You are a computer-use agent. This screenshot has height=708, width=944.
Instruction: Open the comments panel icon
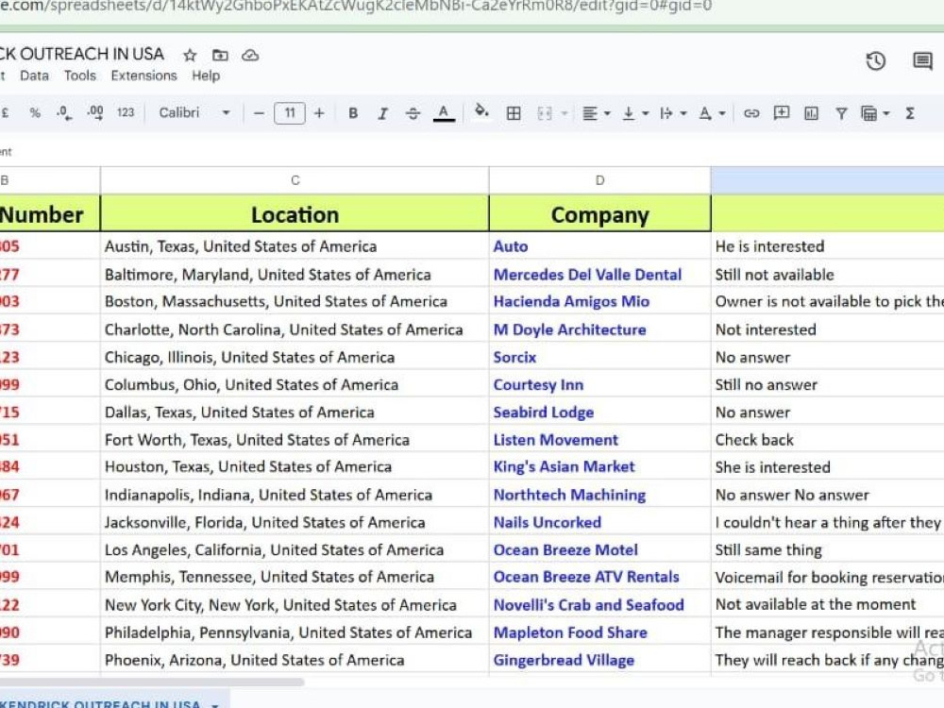point(922,60)
